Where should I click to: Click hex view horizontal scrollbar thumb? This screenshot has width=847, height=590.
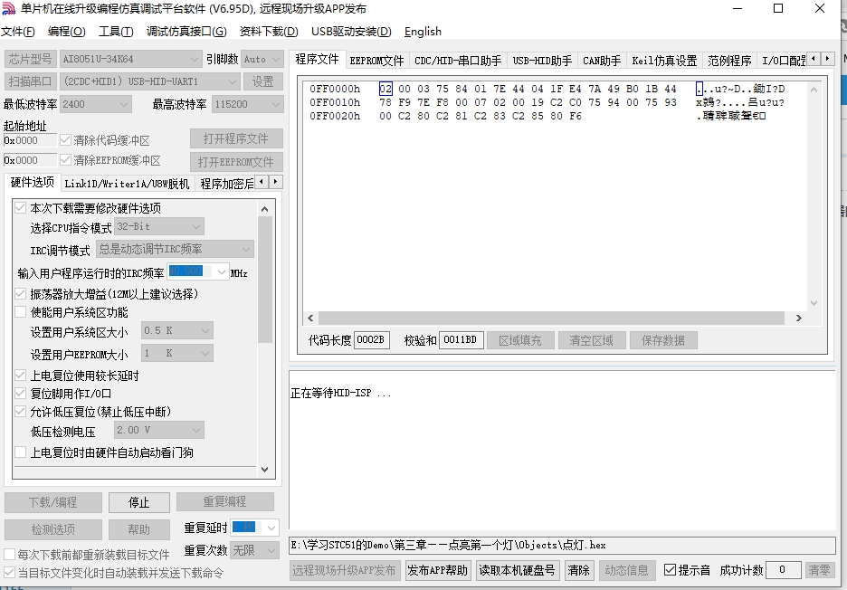click(551, 319)
